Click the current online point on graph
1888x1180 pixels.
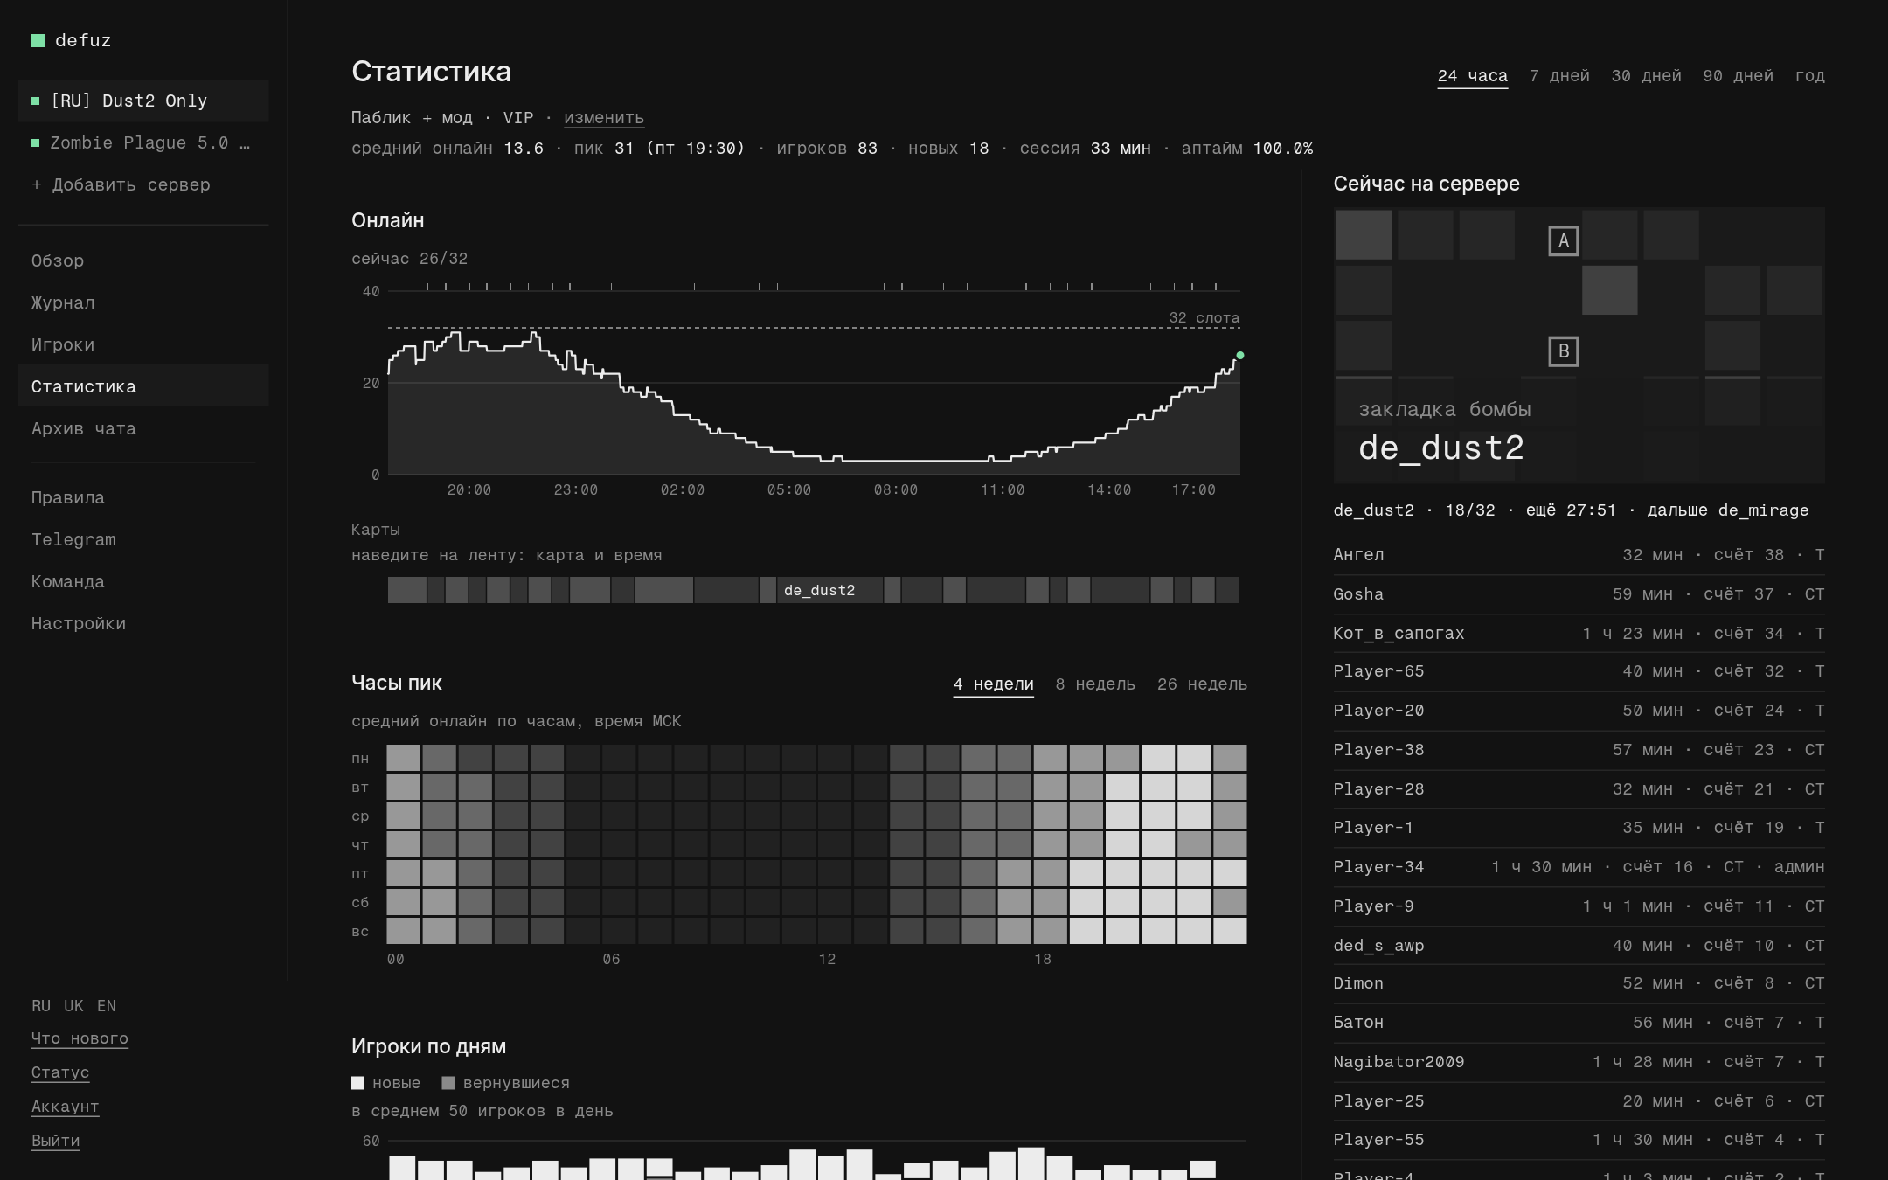1239,356
